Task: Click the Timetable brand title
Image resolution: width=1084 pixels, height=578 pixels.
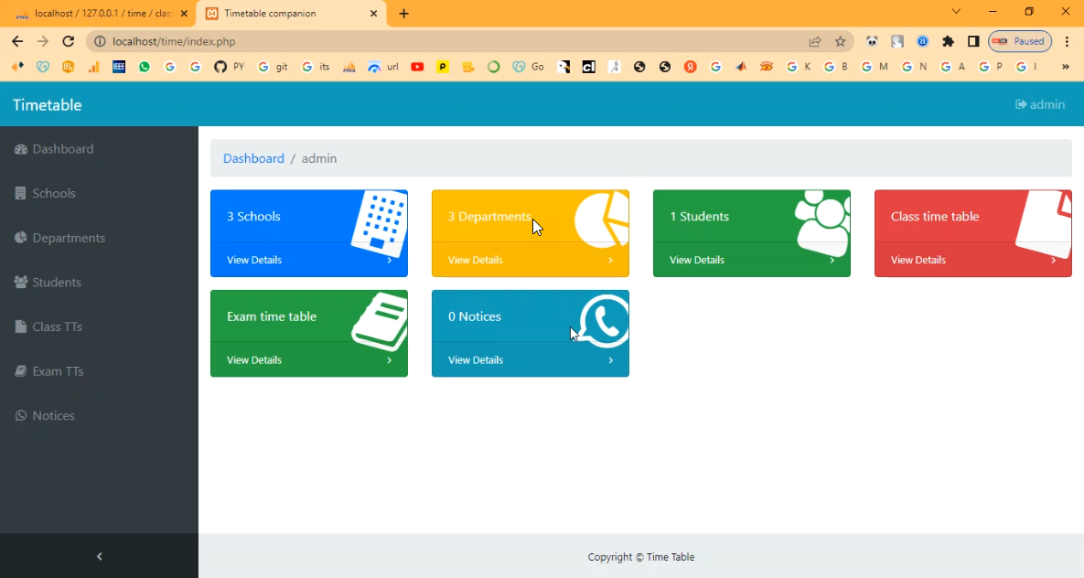Action: [48, 105]
